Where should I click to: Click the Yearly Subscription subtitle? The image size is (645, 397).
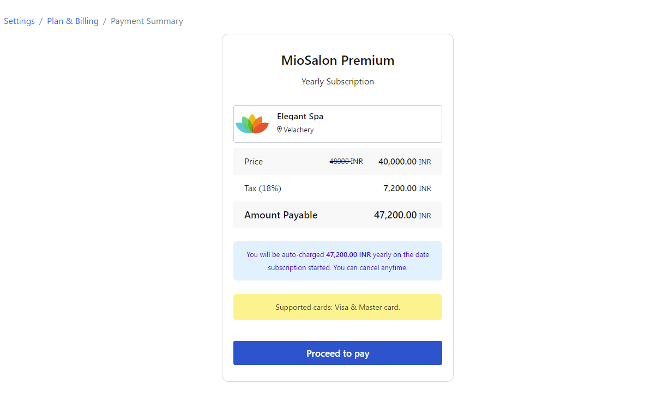tap(337, 82)
